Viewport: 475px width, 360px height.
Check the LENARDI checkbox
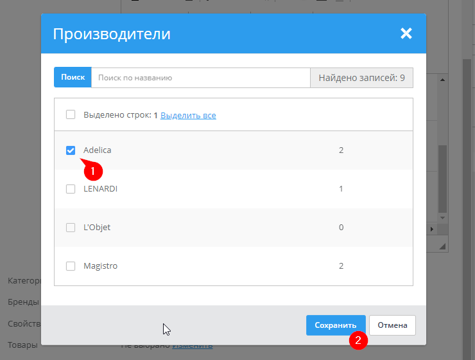[x=71, y=189]
